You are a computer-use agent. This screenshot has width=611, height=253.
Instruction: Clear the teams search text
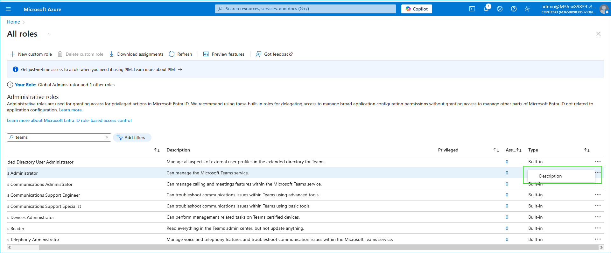[x=107, y=137]
